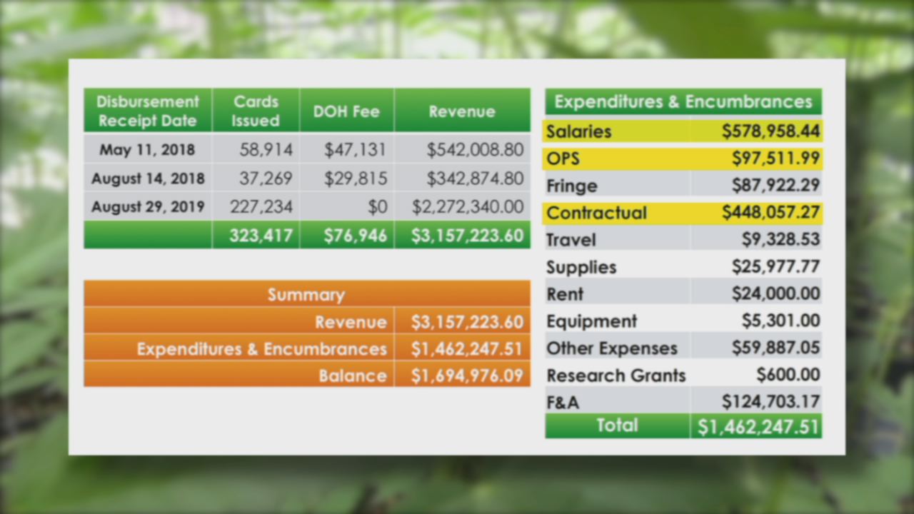Click the green Expenditures & Encumbrances table header
Viewport: 914px width, 514px height.
point(683,101)
